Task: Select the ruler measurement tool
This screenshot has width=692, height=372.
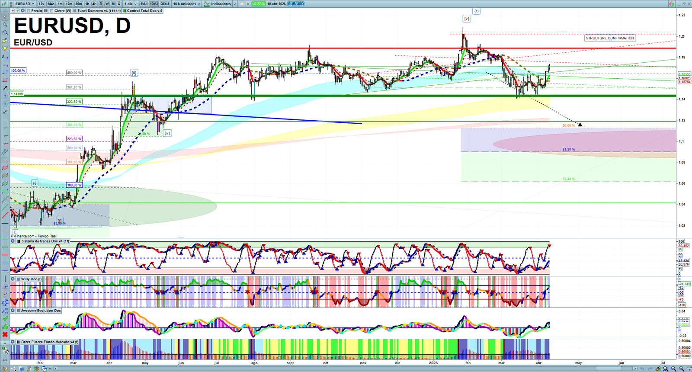Action: point(5,152)
